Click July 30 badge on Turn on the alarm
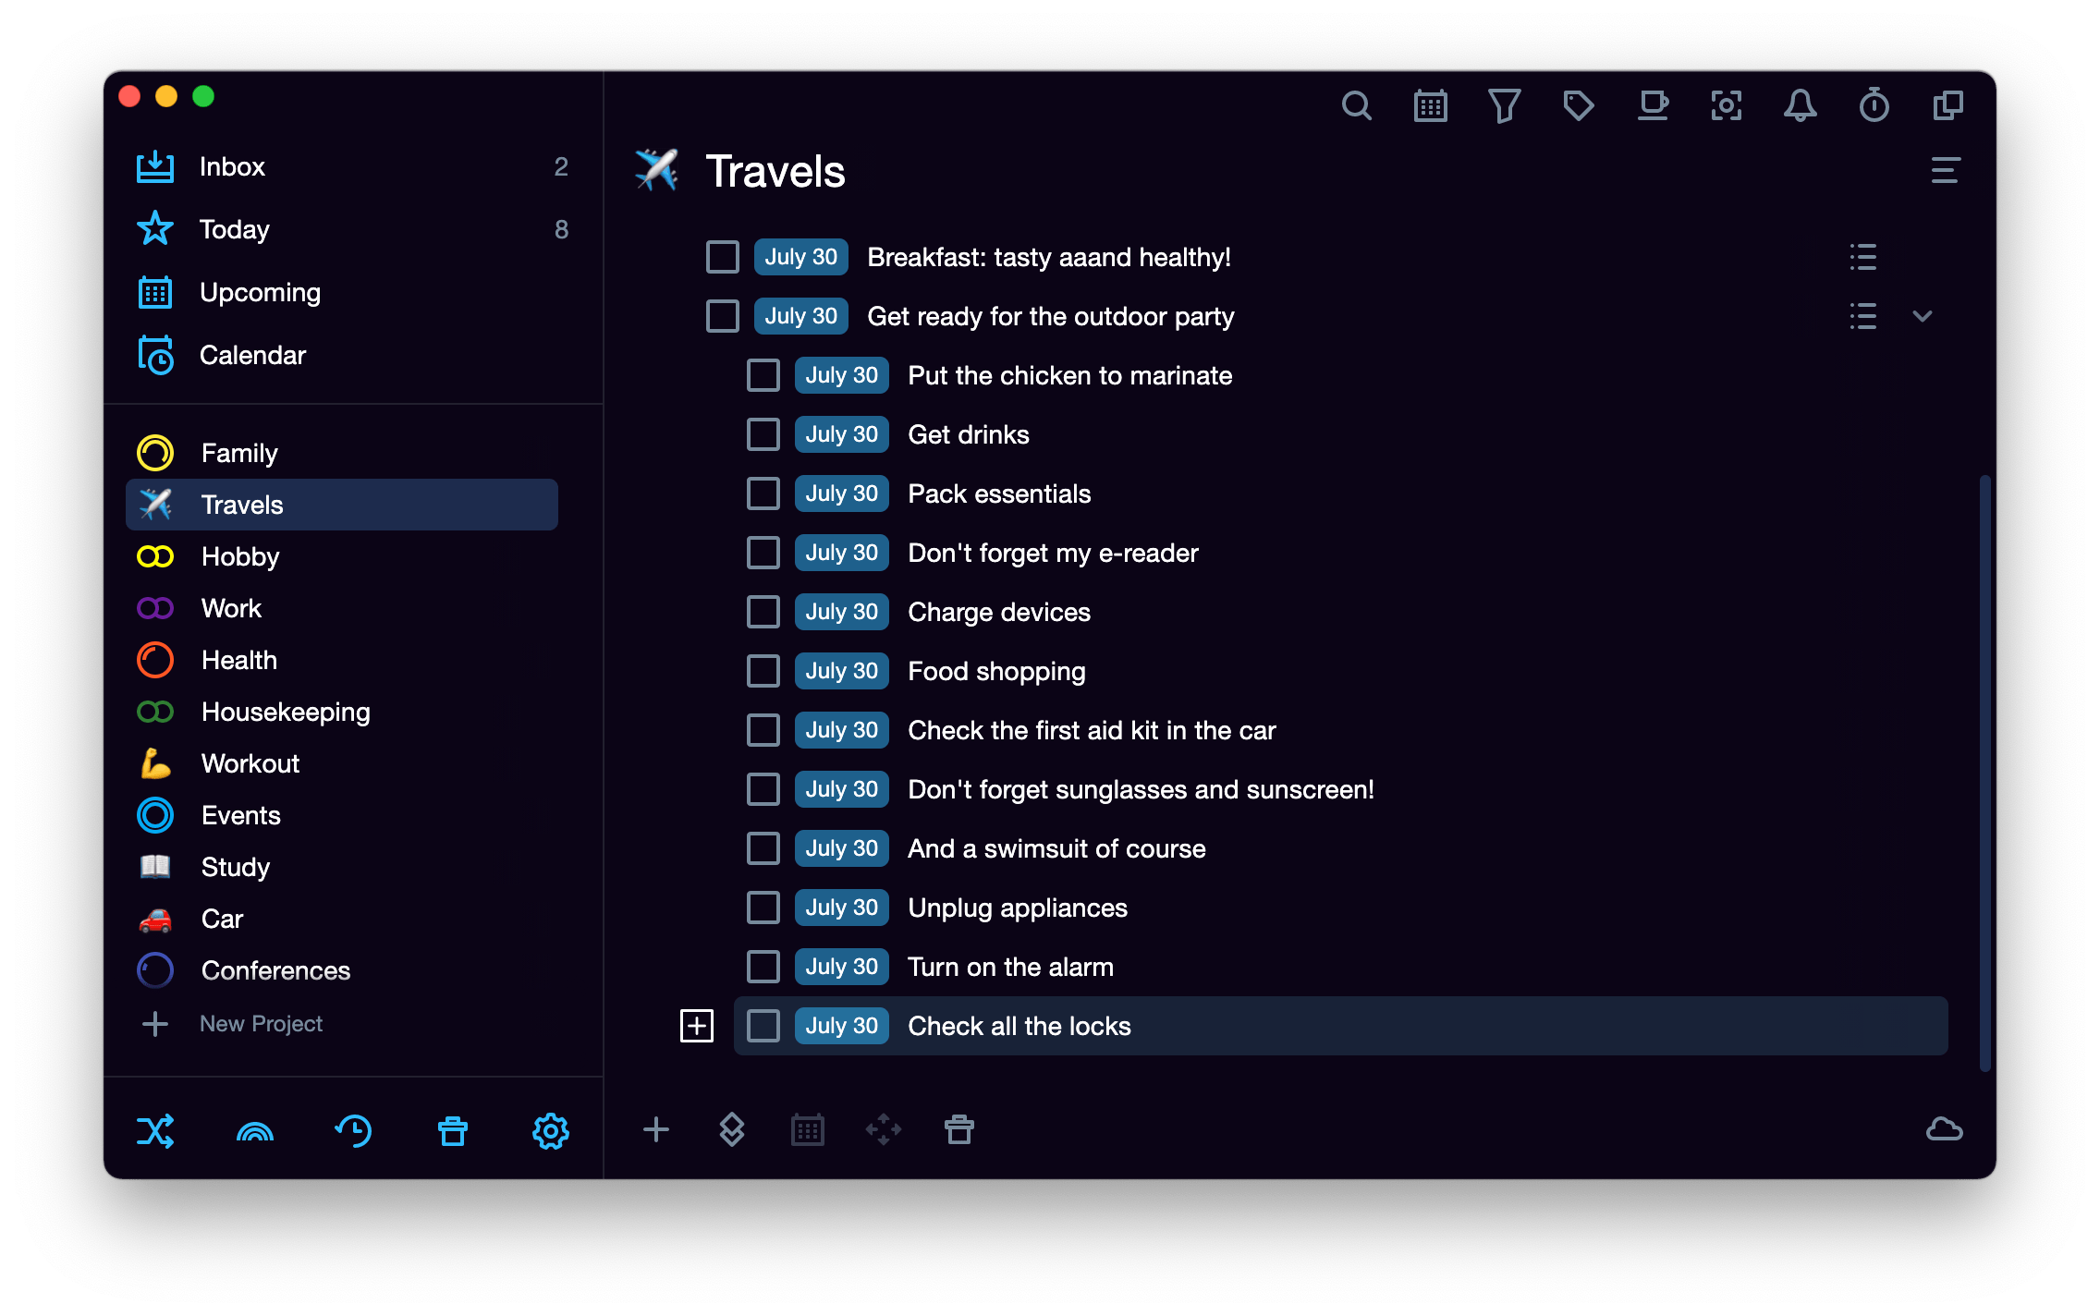Viewport: 2100px width, 1316px height. point(841,967)
